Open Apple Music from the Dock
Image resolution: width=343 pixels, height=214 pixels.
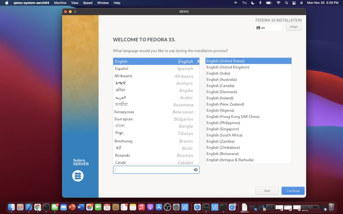coord(141,207)
